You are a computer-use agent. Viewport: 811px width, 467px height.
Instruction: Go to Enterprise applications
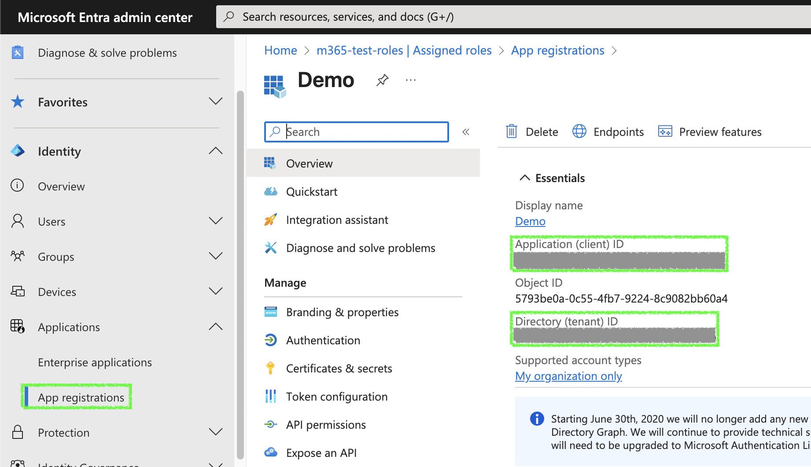point(95,362)
